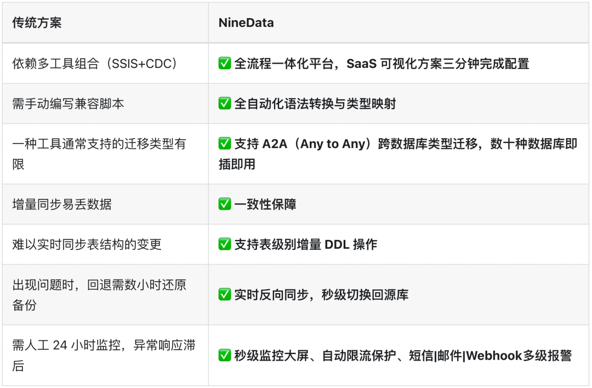Click the checkmark before 秒级监控大屏

click(x=225, y=356)
